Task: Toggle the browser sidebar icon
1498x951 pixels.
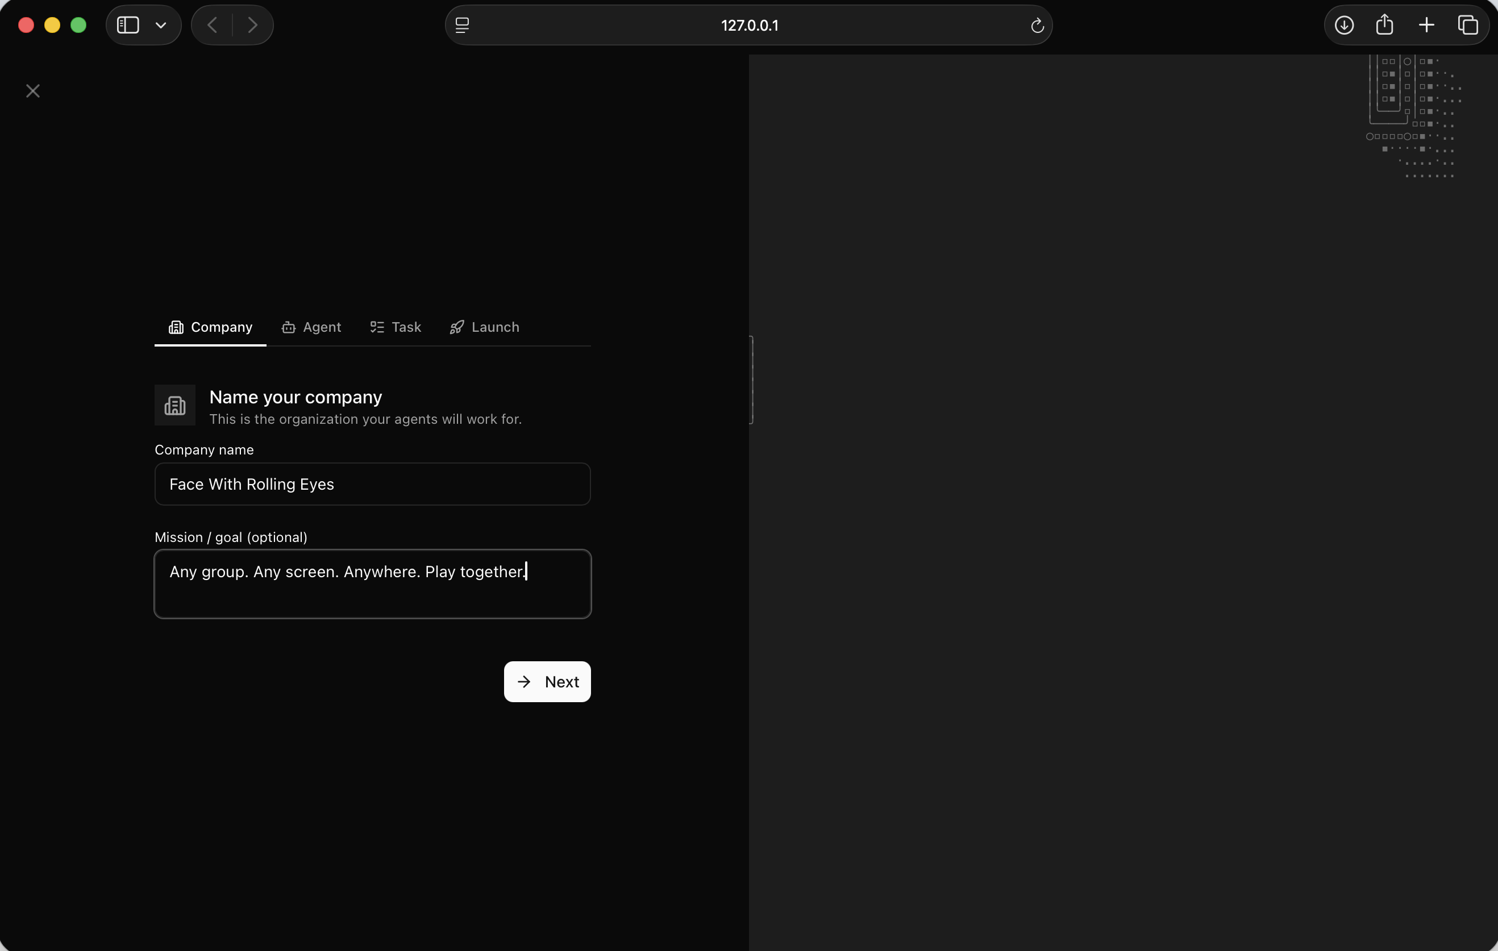Action: [x=128, y=26]
